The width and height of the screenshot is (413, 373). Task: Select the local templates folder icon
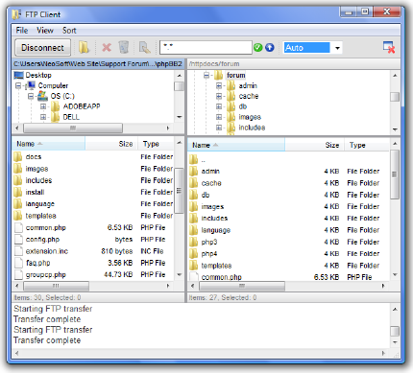18,216
